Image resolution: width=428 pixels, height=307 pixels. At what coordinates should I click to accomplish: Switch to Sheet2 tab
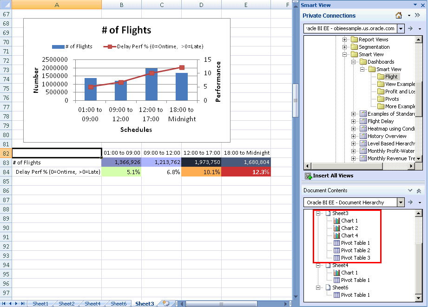pyautogui.click(x=66, y=303)
